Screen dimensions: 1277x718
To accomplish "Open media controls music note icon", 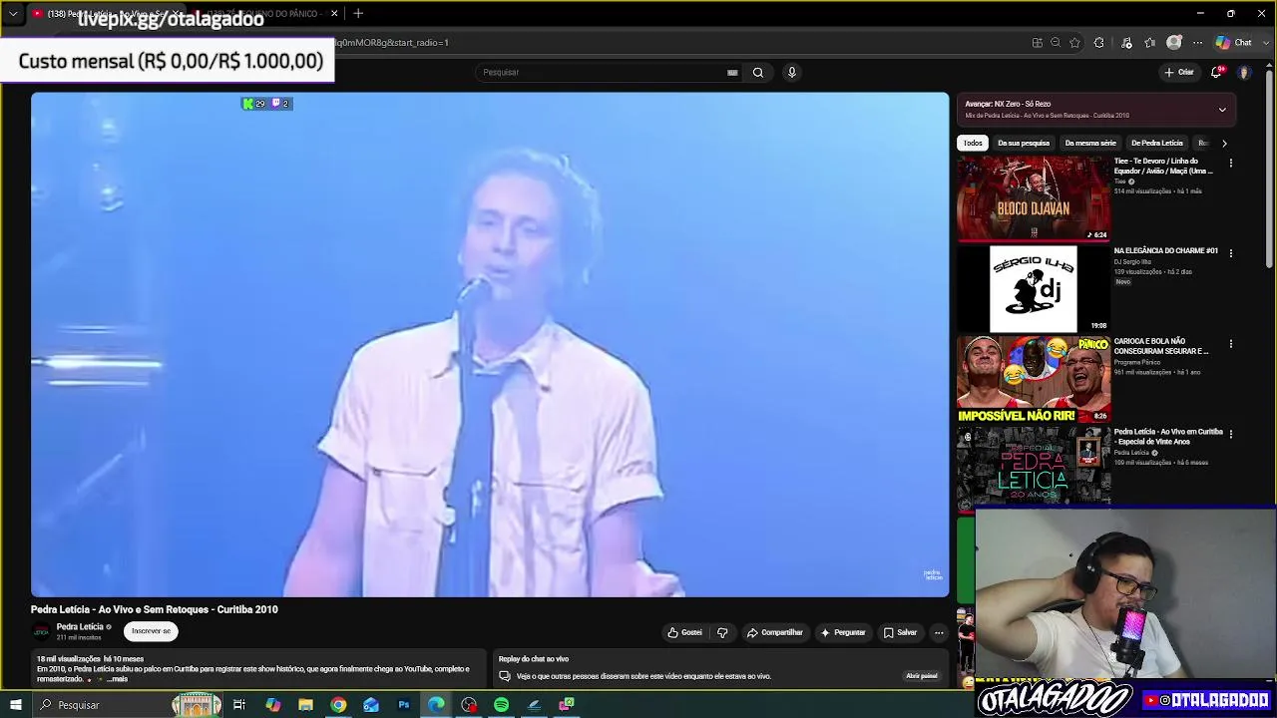I will [1126, 43].
